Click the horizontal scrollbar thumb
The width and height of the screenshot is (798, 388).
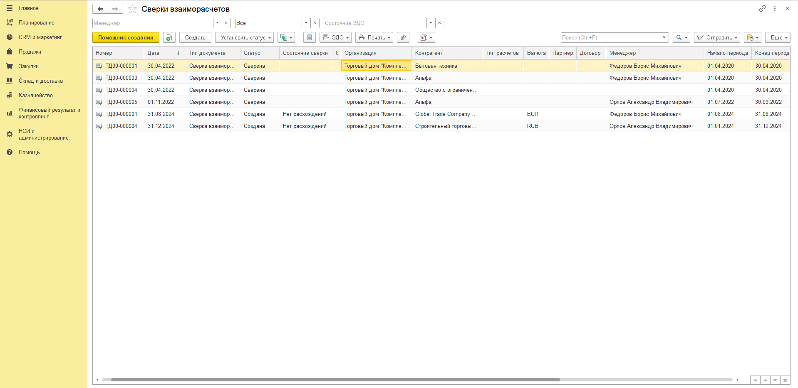335,380
